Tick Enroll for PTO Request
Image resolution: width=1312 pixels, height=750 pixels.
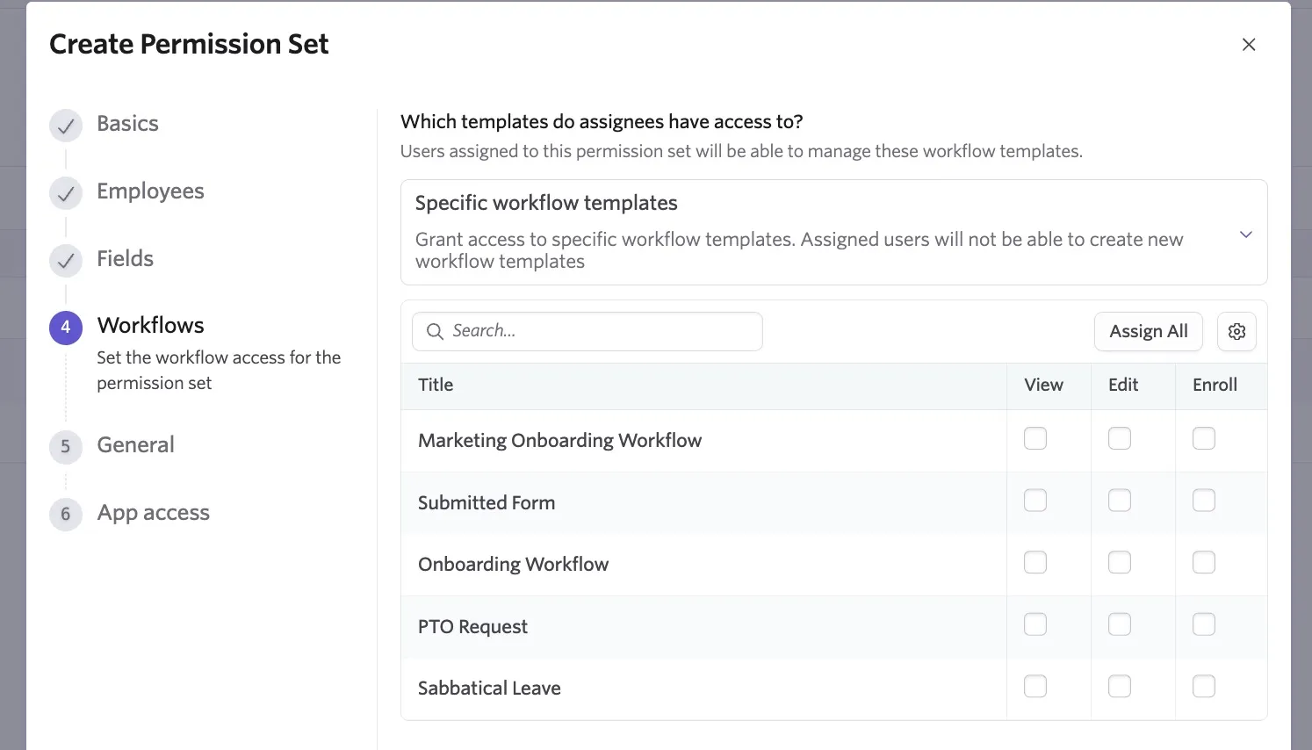tap(1204, 624)
